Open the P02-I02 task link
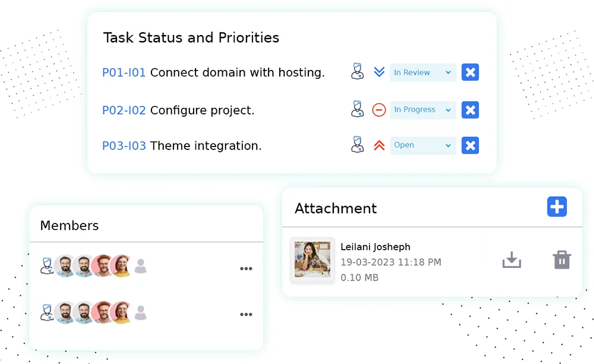The image size is (594, 364). [x=124, y=110]
